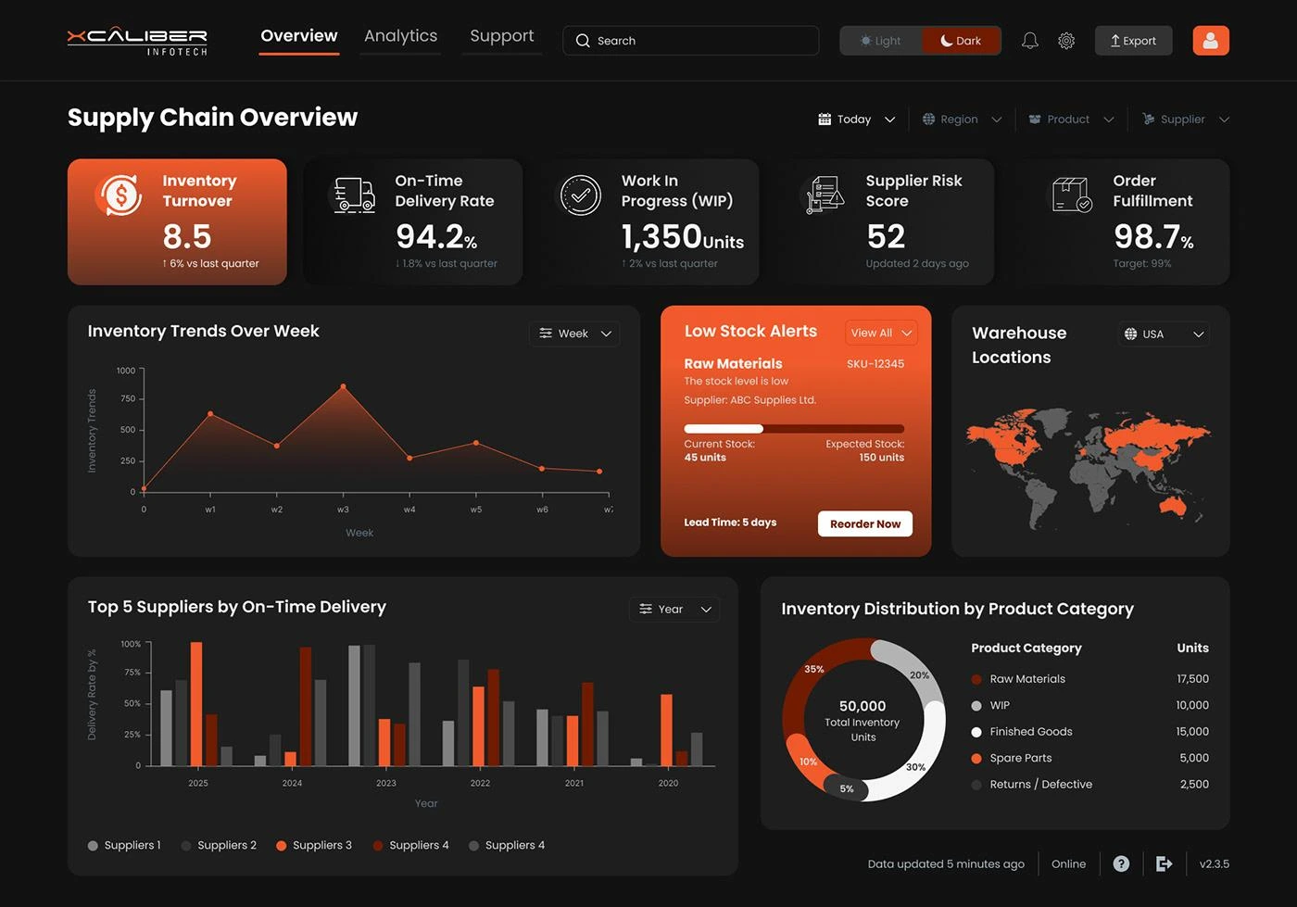Click the help question mark icon
1297x907 pixels.
(x=1121, y=863)
